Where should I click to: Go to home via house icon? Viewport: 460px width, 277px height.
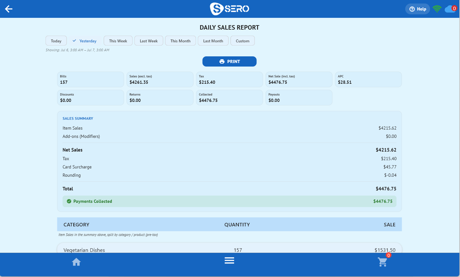tap(76, 262)
